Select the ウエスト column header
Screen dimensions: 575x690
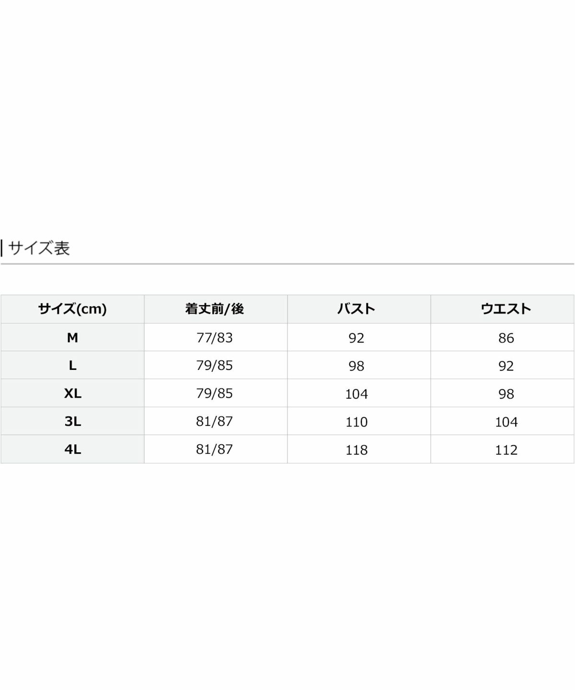click(x=506, y=309)
